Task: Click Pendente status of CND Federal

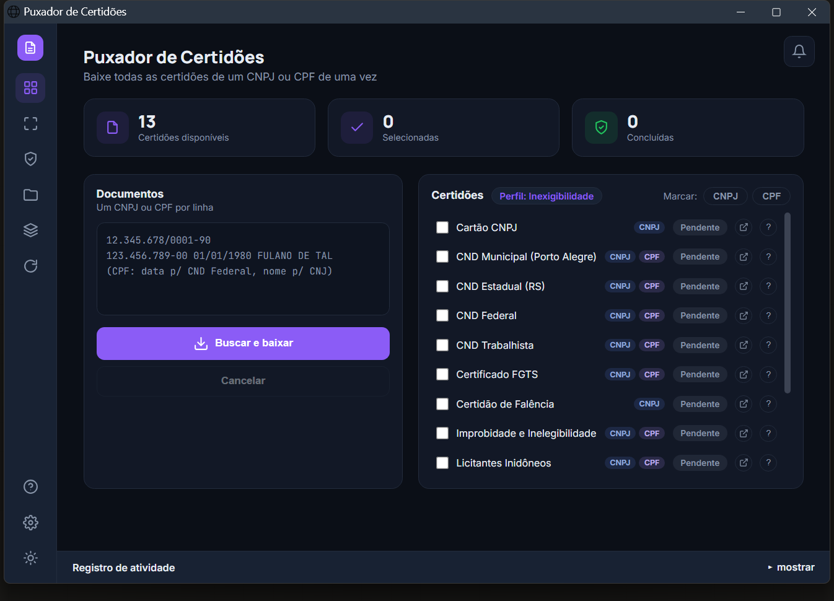Action: click(x=700, y=315)
